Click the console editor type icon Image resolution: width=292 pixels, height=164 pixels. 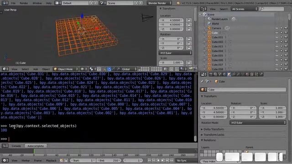pyautogui.click(x=5, y=146)
